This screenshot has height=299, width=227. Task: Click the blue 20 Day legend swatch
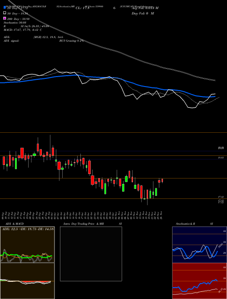[x=5, y=8]
